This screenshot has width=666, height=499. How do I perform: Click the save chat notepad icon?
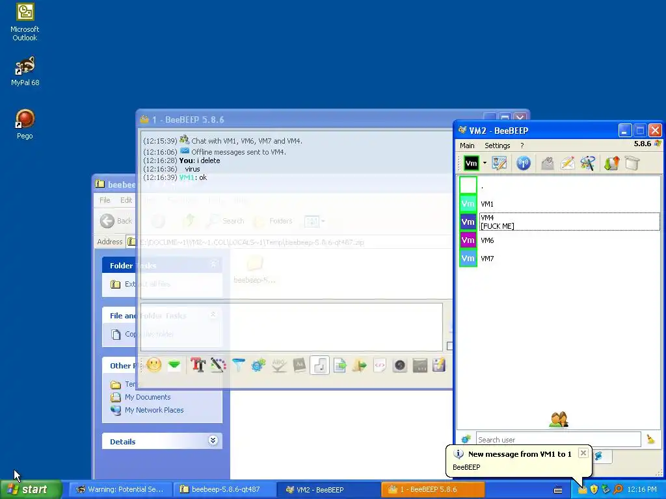point(439,365)
